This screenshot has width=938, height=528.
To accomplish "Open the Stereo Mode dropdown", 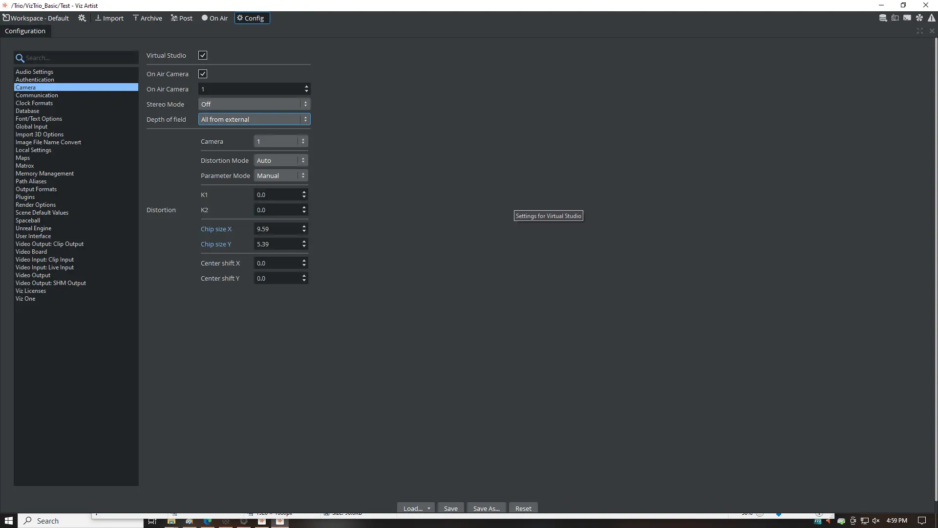I will coord(254,104).
